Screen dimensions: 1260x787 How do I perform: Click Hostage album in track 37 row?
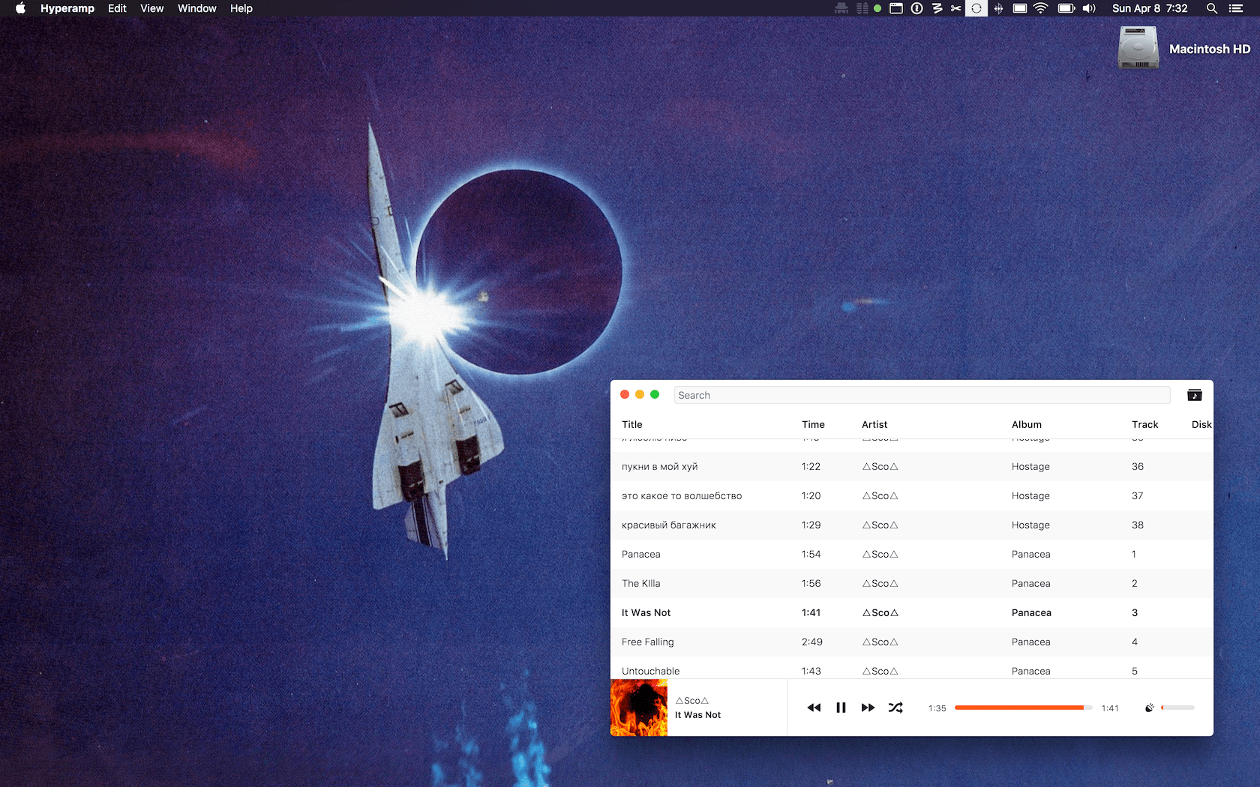click(1030, 495)
